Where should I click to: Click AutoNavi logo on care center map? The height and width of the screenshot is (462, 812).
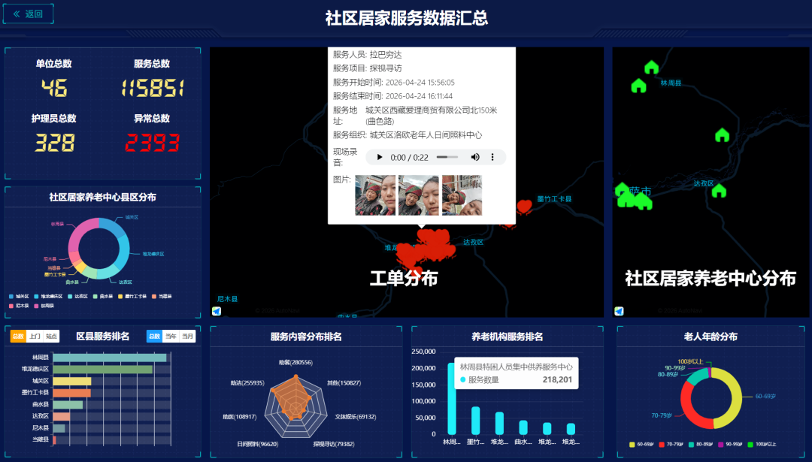click(619, 311)
